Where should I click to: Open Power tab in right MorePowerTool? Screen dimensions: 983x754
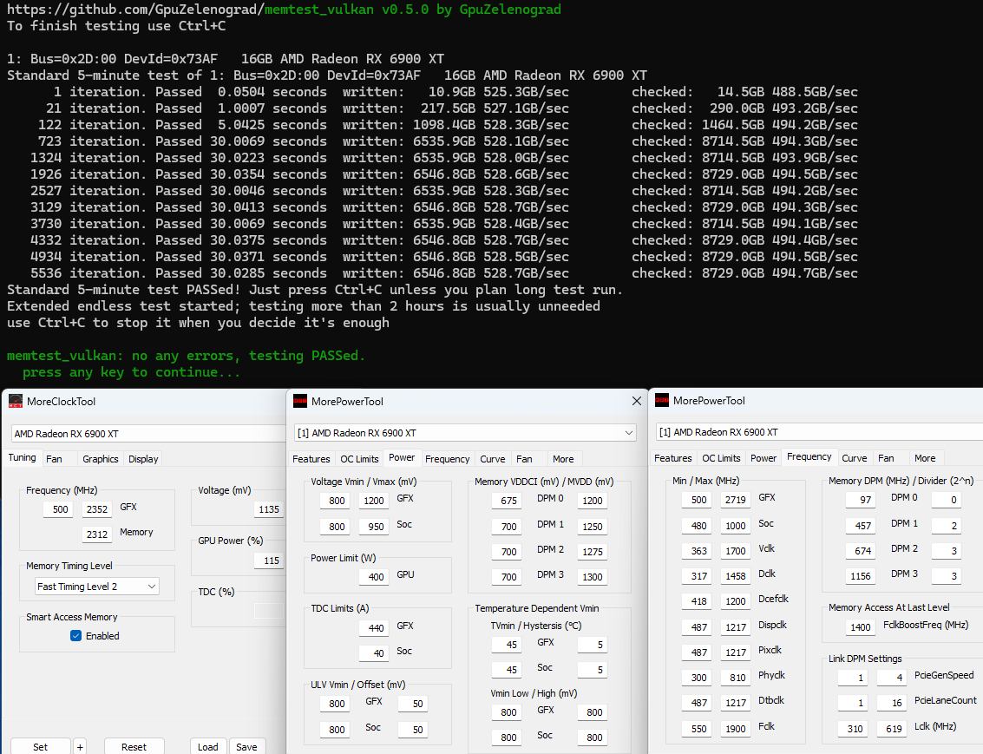763,458
